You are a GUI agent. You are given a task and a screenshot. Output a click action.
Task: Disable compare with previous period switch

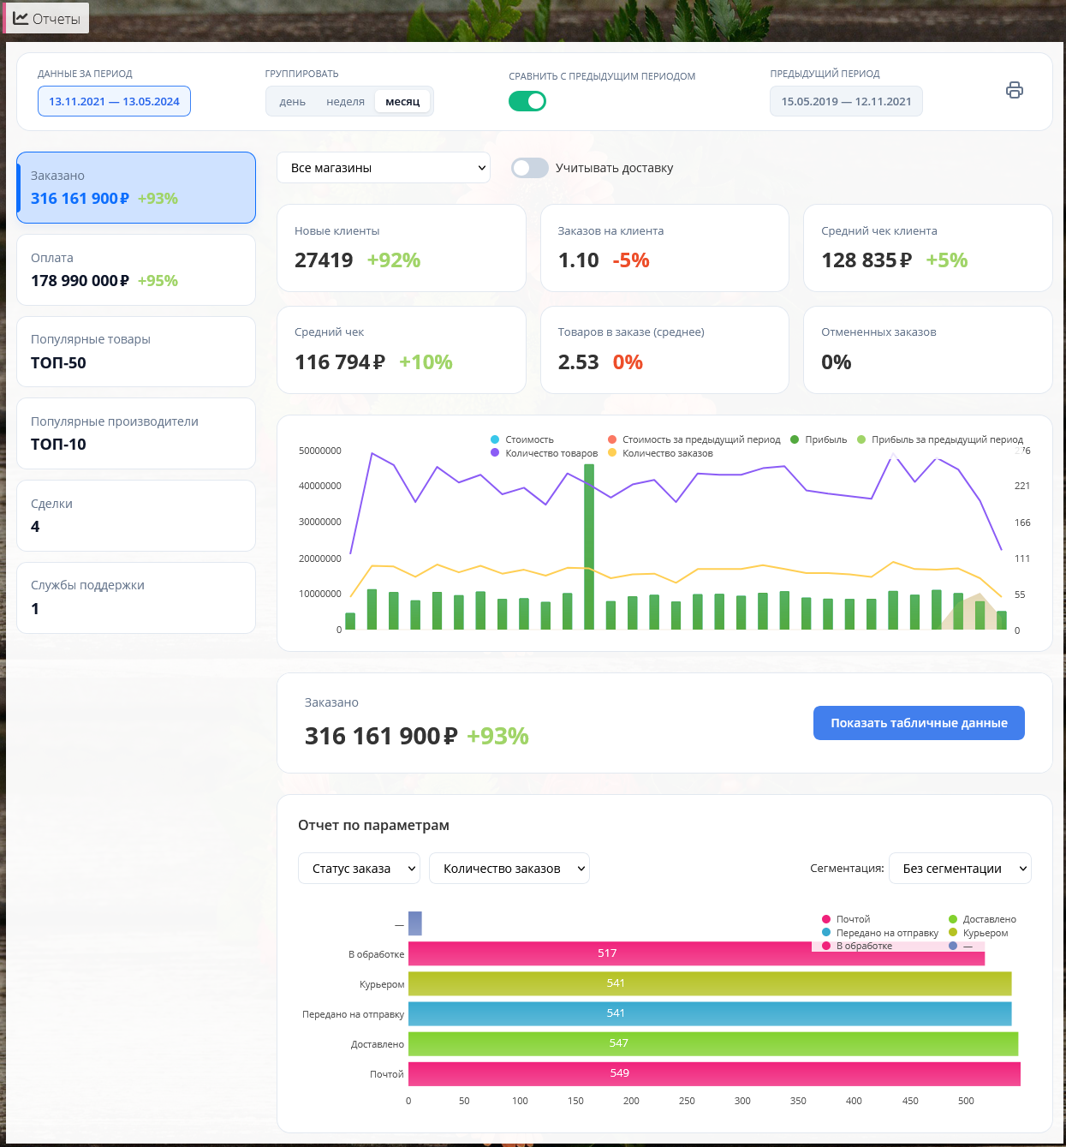527,101
